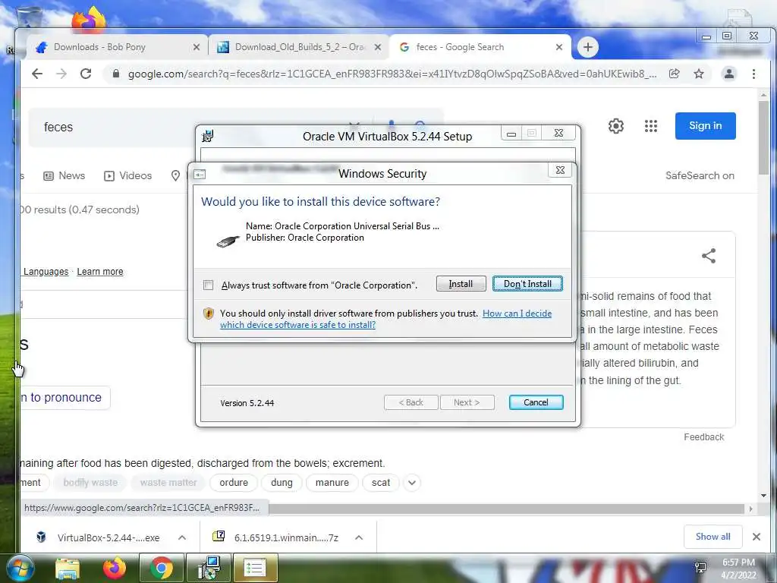Select the scat synonym chip

coord(381,482)
